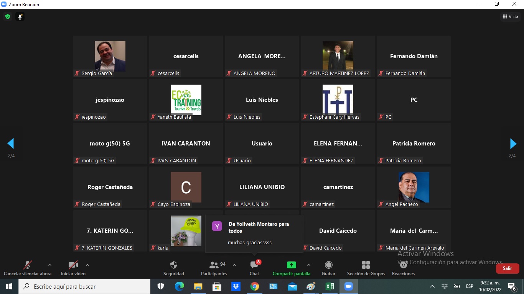Click the red Salir button
This screenshot has width=524, height=294.
tap(508, 268)
